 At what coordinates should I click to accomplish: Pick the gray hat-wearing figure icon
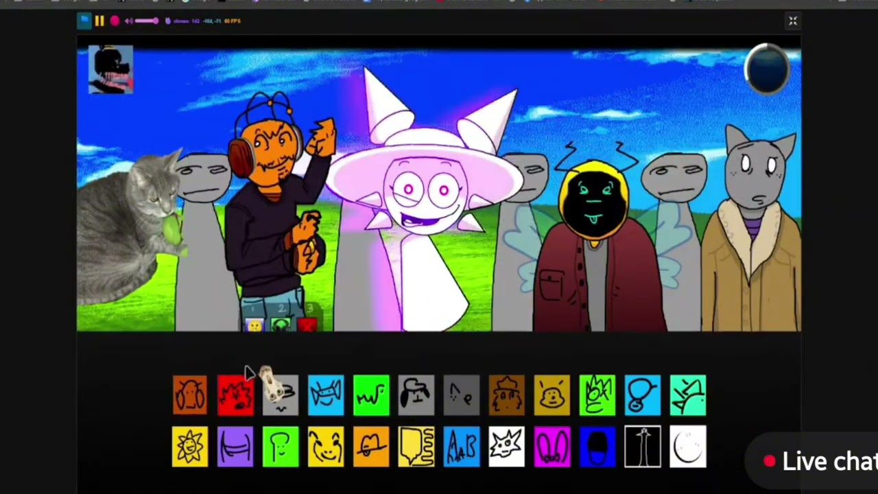click(416, 395)
